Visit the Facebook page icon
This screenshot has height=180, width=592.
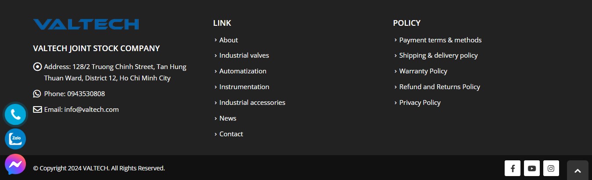click(x=513, y=168)
